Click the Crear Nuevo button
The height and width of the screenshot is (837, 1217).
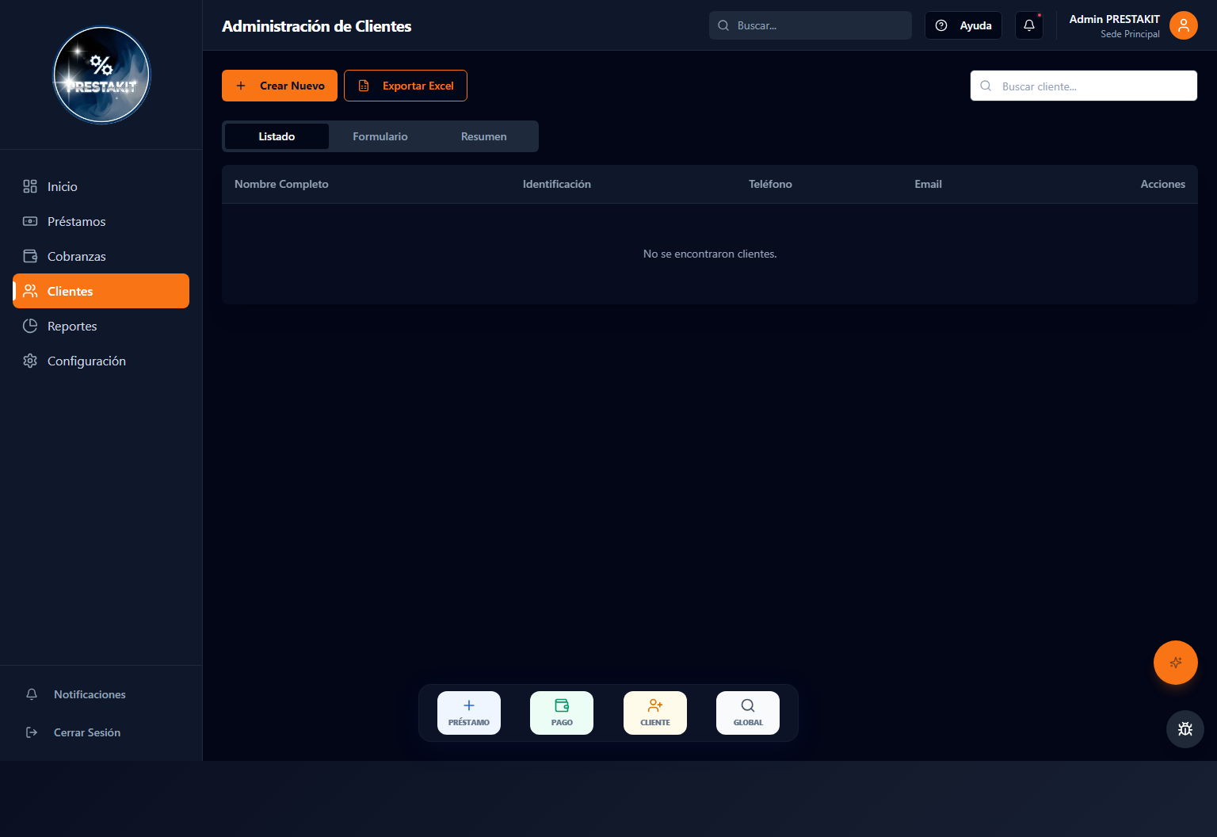(x=280, y=86)
